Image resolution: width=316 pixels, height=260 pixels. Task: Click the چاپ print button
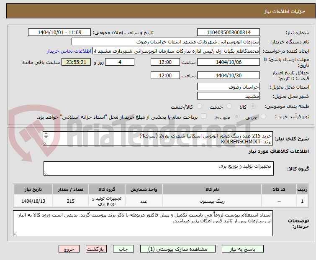123,249
